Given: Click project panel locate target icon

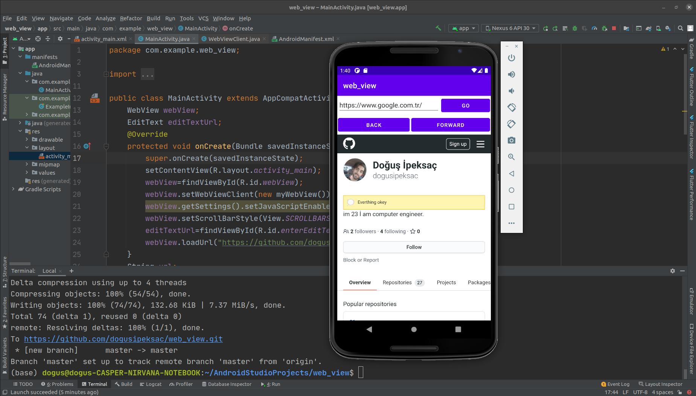Looking at the screenshot, I should 38,39.
